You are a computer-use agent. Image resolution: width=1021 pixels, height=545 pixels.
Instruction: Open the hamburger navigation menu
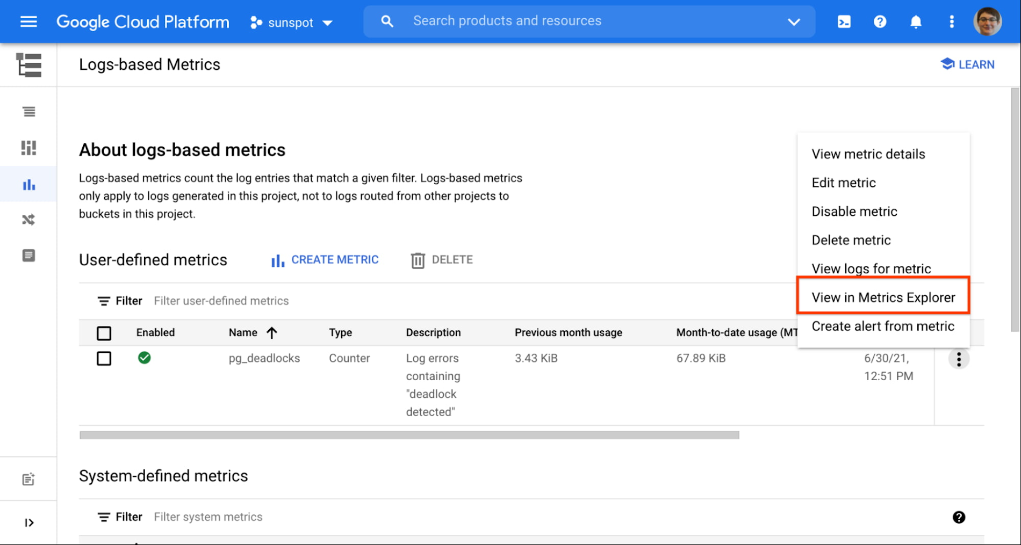point(28,21)
